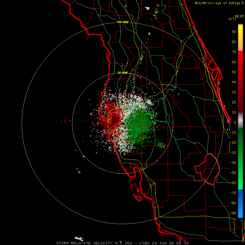
Task: Click the -70 scale label
Action: click(233, 193)
